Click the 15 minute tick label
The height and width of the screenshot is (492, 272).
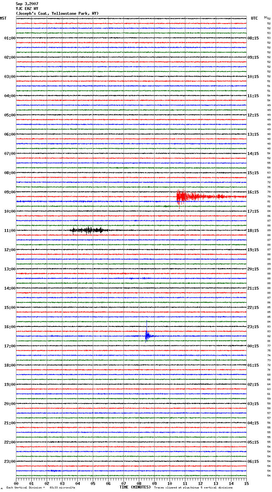click(246, 483)
